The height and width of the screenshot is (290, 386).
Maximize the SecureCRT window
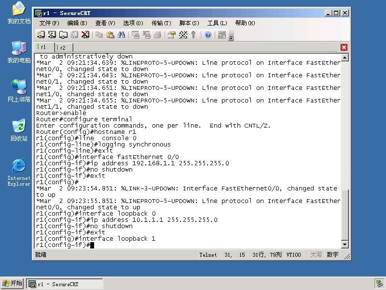click(336, 13)
